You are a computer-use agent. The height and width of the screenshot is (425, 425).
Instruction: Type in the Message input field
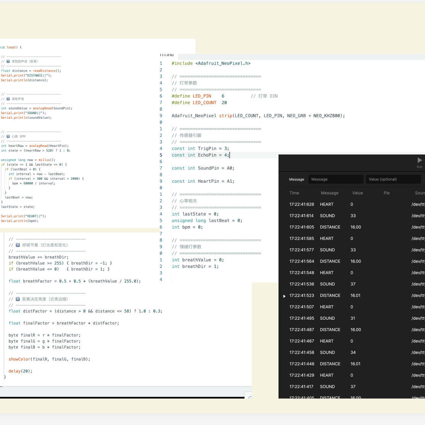tap(336, 179)
